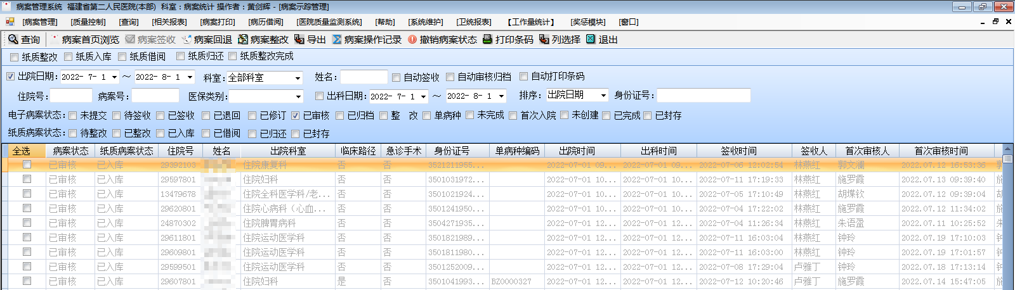Click the 退出 exit toolbar icon

[x=591, y=39]
